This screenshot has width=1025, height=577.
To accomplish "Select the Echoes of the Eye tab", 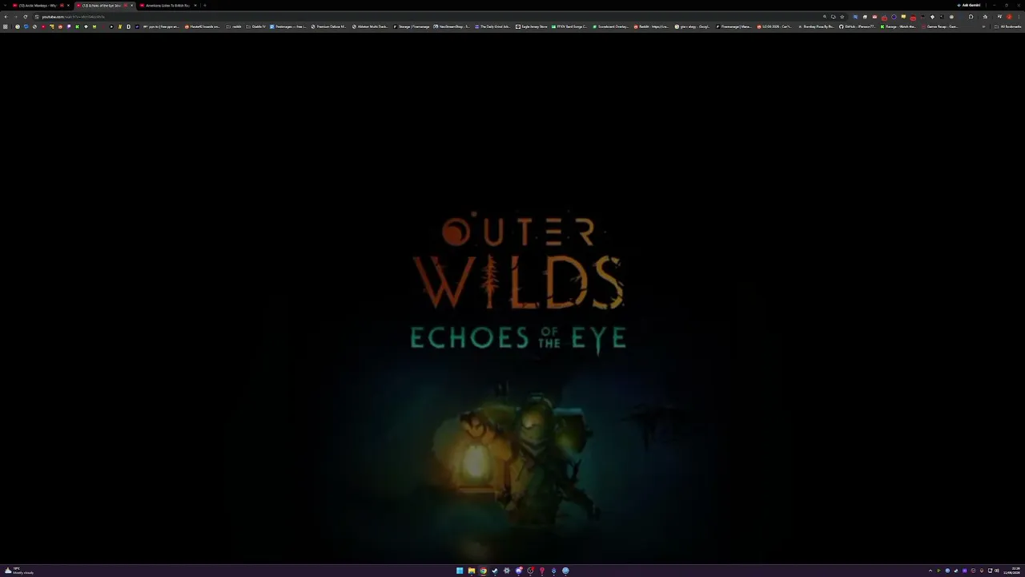I will coord(104,6).
